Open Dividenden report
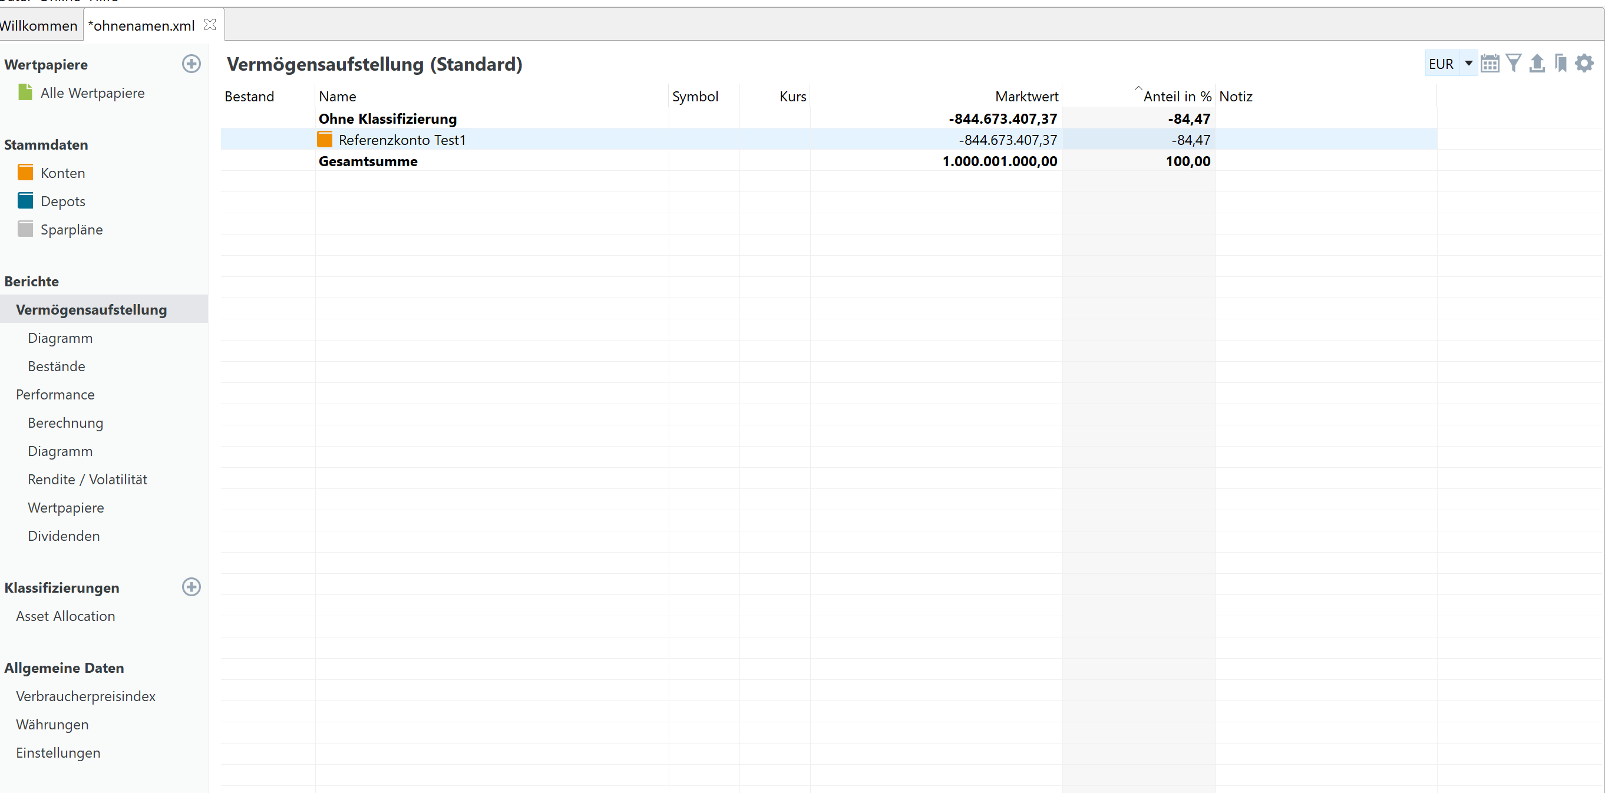The width and height of the screenshot is (1605, 793). (64, 536)
